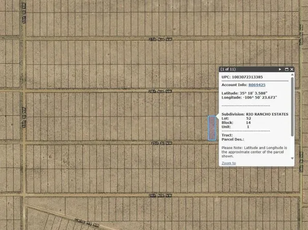Maximize the parcel info popup

pyautogui.click(x=287, y=70)
